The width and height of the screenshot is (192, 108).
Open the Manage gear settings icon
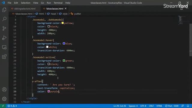click(x=4, y=99)
